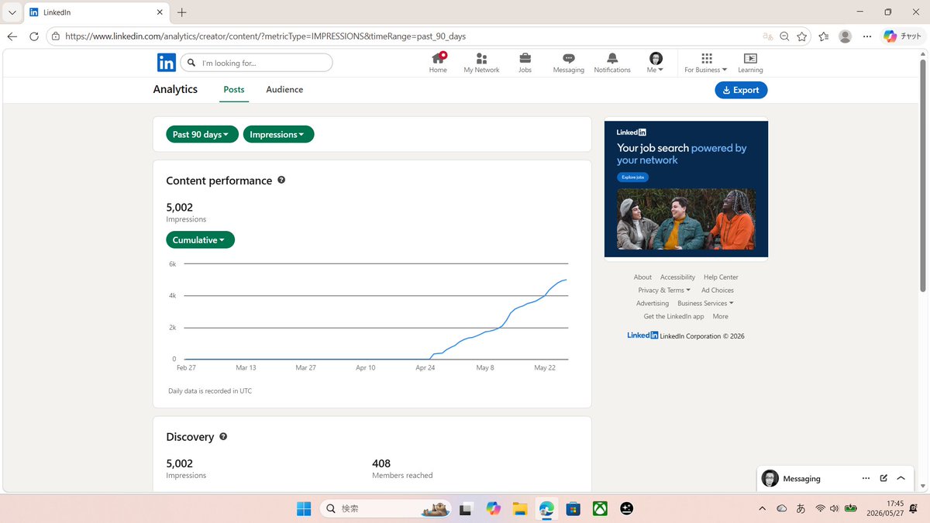Open messaging panel options ellipsis

tap(866, 478)
